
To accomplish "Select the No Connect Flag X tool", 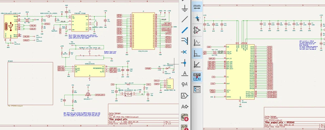I will [185, 52].
